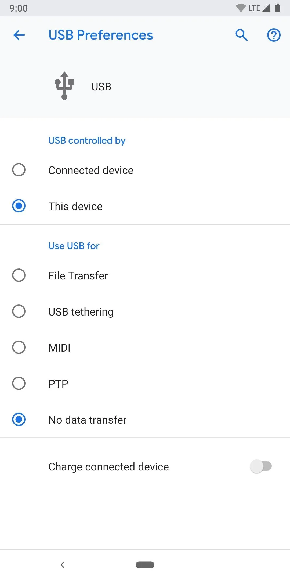Image resolution: width=290 pixels, height=581 pixels.
Task: Tap the Charge connected device label
Action: [108, 467]
